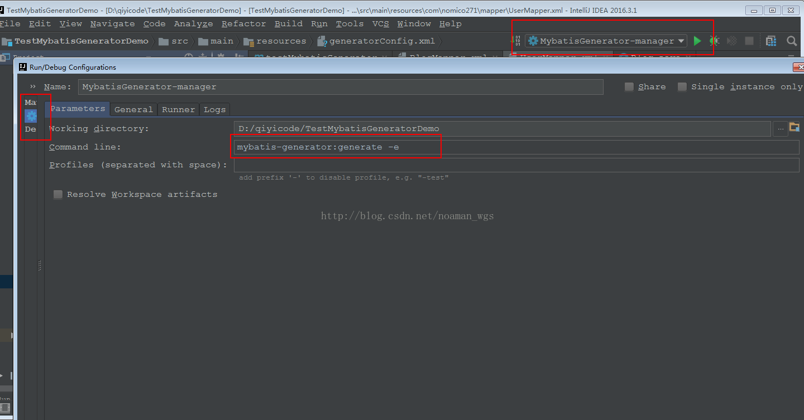This screenshot has width=804, height=420.
Task: Click the generatorConfig.xml breadcrumb file icon
Action: [x=322, y=41]
